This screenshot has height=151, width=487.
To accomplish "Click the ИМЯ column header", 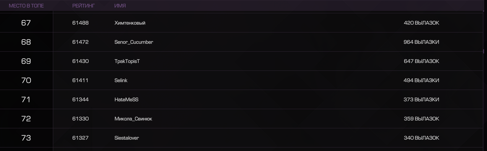I will [120, 6].
